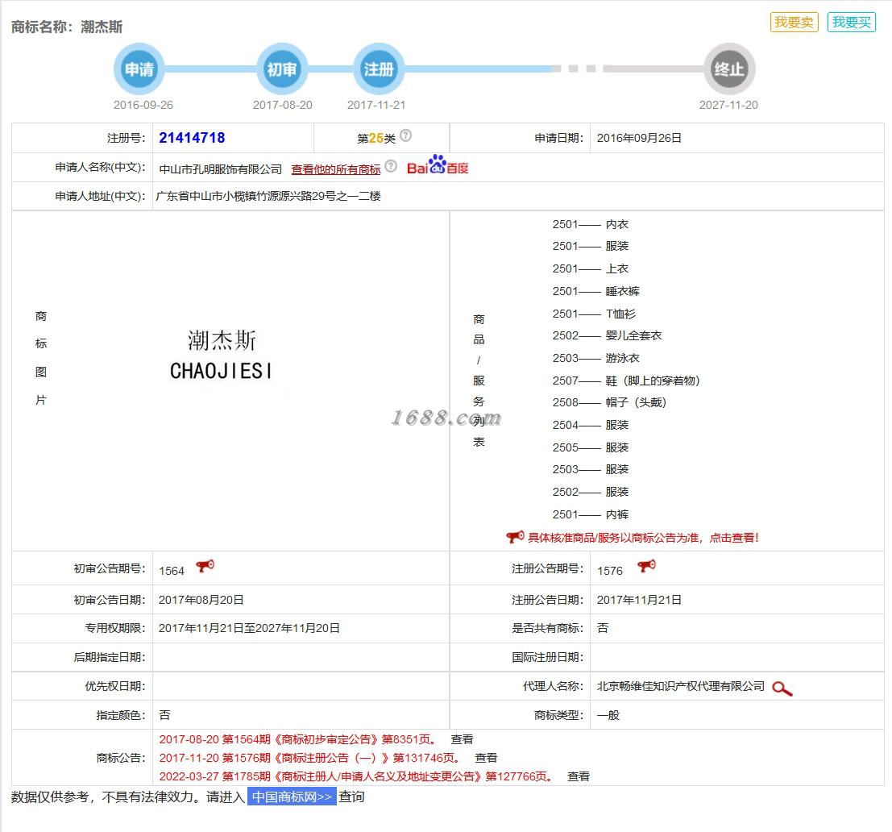Click search magnifier beside 北京畅维佳知识产权代理有限公司

[x=782, y=688]
